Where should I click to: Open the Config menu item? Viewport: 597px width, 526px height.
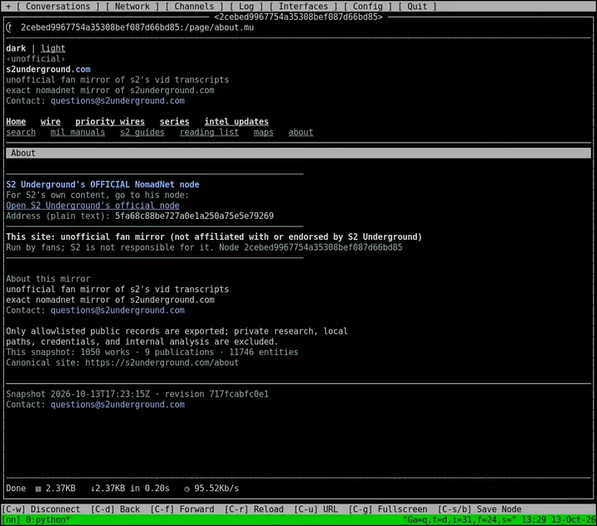click(367, 6)
